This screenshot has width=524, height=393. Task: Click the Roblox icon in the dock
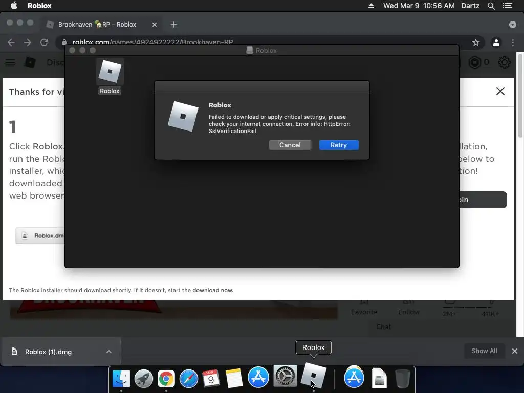314,376
